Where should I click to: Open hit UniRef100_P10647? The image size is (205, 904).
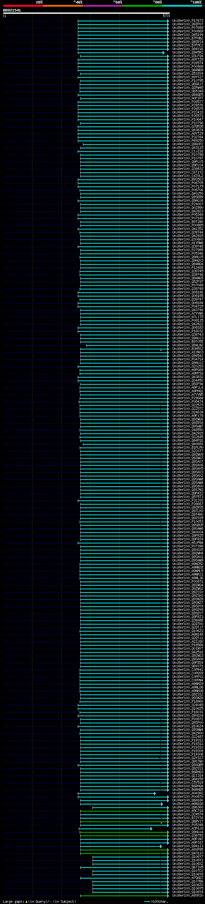(188, 119)
